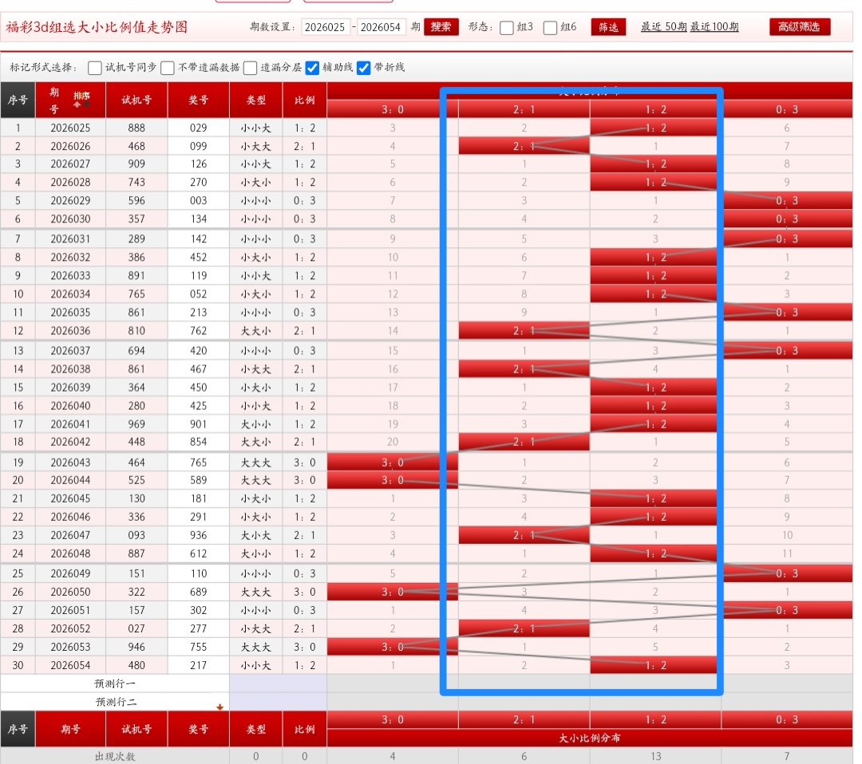This screenshot has width=862, height=764.
Task: Open 高级筛选 advanced filter
Action: [800, 27]
